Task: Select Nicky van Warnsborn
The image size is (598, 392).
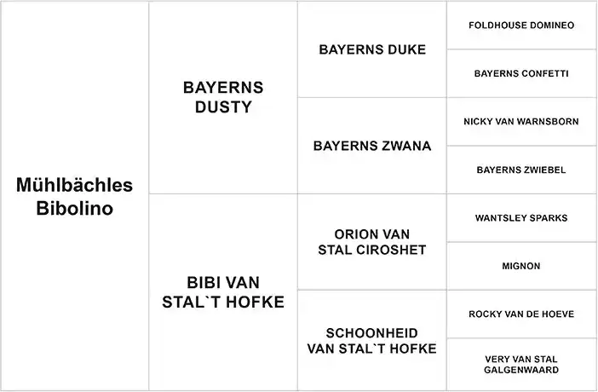Action: point(521,122)
